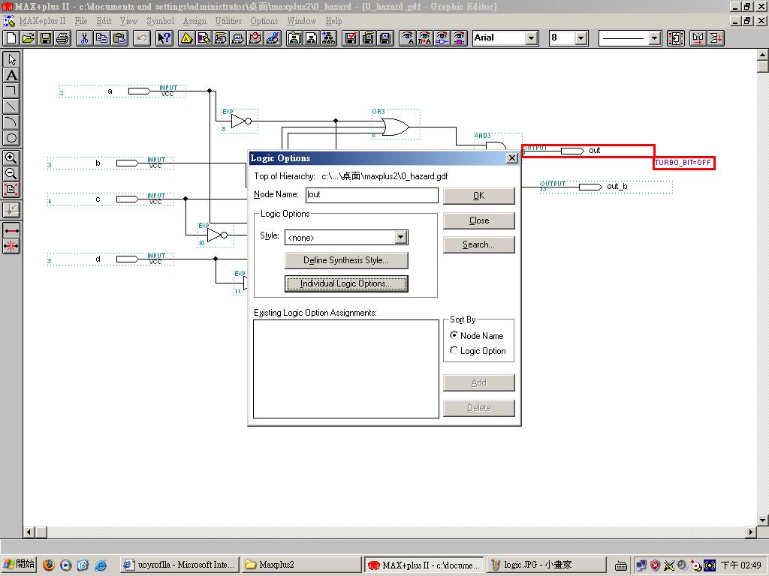Click the Paste clipboard icon
Image resolution: width=769 pixels, height=576 pixels.
coord(119,38)
